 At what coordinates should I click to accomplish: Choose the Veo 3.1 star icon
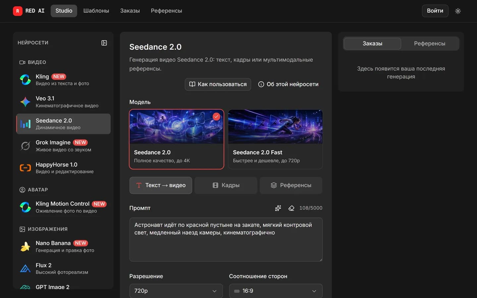[x=25, y=102]
